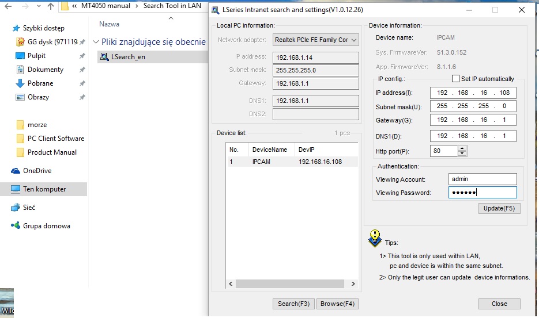The height and width of the screenshot is (318, 539).
Task: Decrease Http port with down stepper
Action: pos(462,154)
